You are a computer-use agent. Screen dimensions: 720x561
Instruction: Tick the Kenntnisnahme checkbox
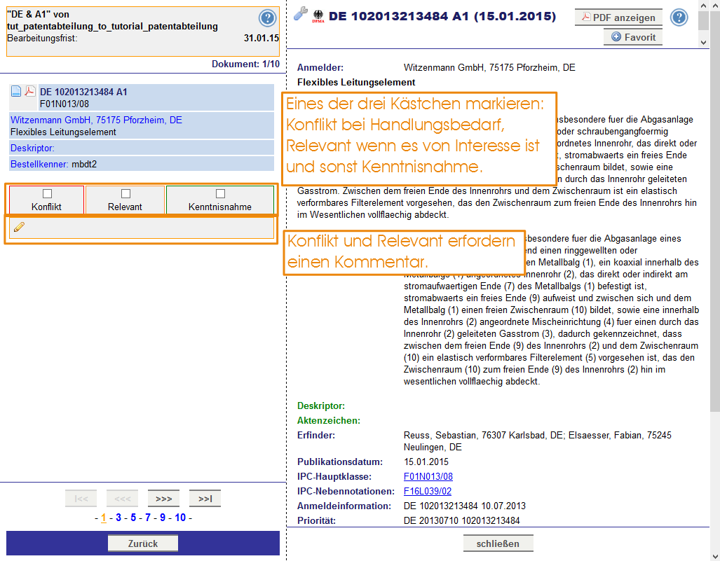[x=220, y=193]
